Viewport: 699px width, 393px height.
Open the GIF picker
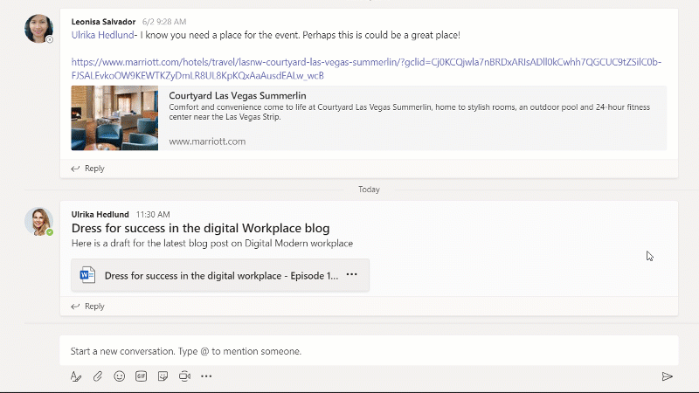pyautogui.click(x=141, y=376)
